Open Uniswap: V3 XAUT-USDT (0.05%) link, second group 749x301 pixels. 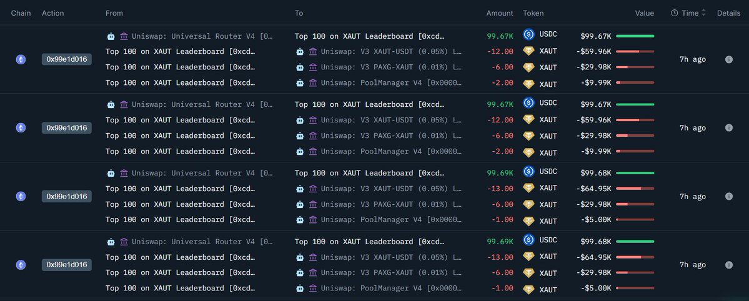tap(391, 120)
